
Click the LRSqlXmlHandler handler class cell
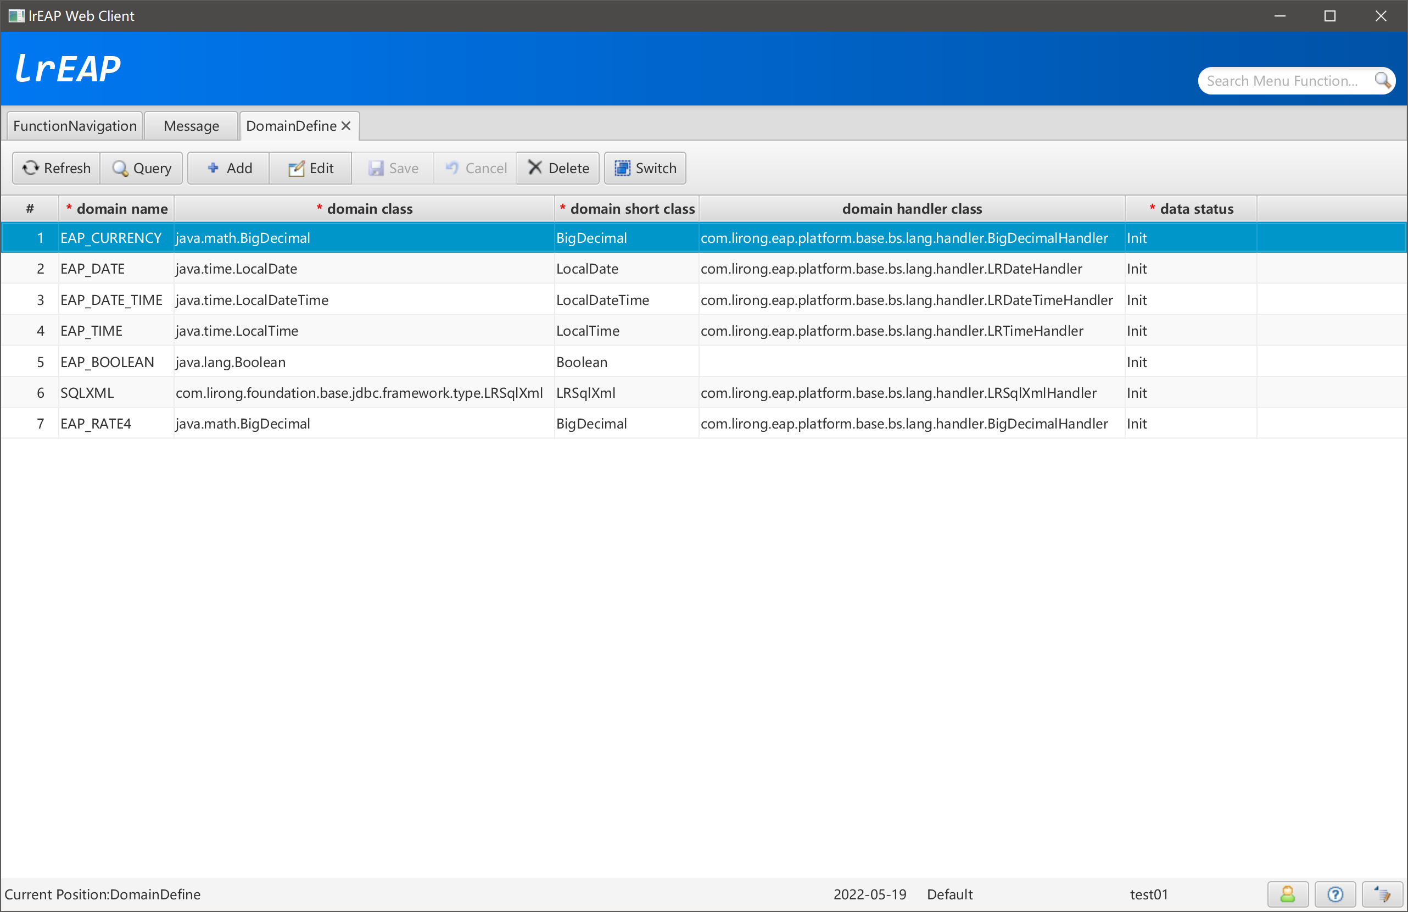[x=912, y=393]
